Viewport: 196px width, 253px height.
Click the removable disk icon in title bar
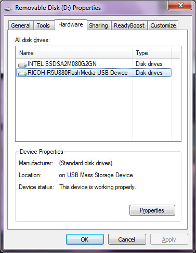tap(8, 9)
